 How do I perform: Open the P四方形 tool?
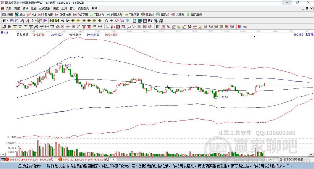coord(45,15)
